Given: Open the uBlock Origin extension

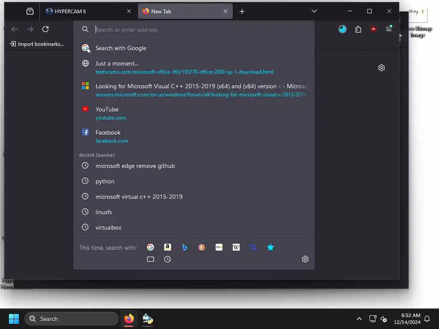Looking at the screenshot, I should pos(373,29).
